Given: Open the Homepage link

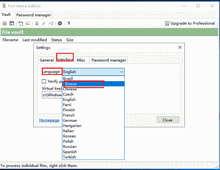Looking at the screenshot, I should (49, 120).
